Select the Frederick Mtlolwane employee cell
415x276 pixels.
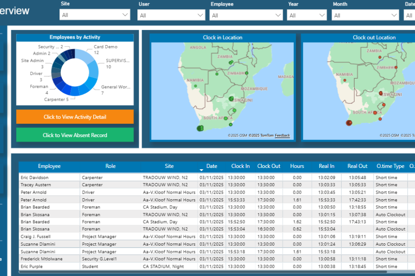tap(41, 259)
